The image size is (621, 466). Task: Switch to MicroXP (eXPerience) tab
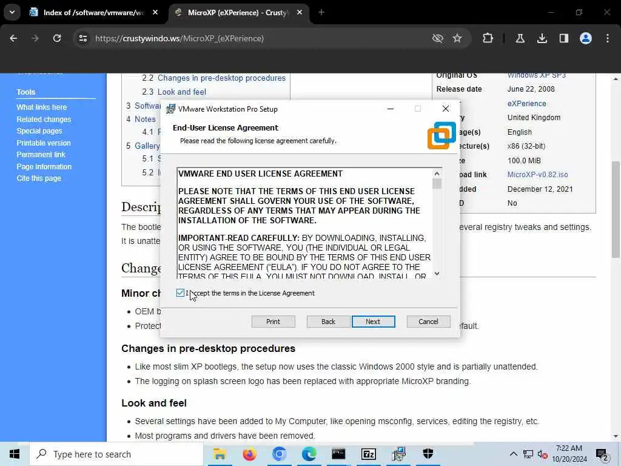pos(238,12)
